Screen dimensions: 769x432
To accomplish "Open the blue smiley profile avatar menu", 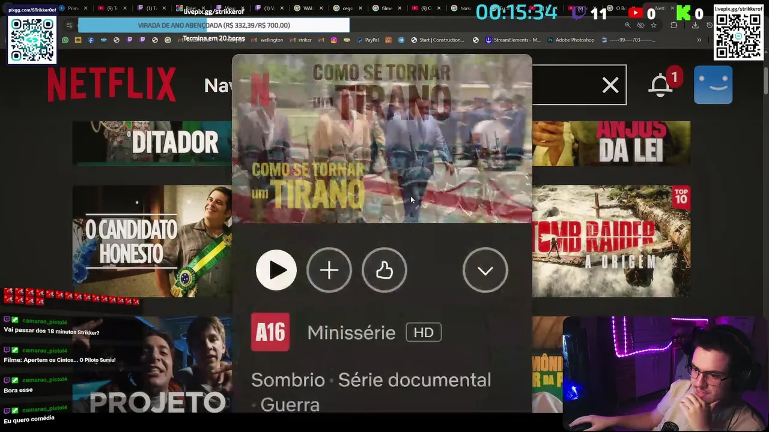I will click(x=713, y=85).
